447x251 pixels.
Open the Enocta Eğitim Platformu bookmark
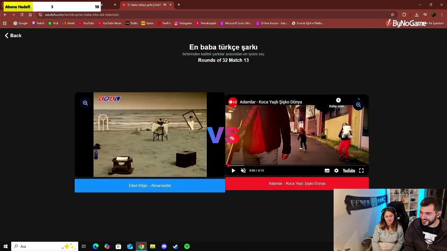308,23
